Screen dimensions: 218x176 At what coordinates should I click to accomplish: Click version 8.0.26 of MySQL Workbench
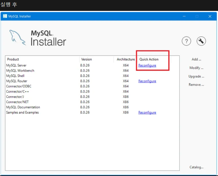(x=85, y=71)
